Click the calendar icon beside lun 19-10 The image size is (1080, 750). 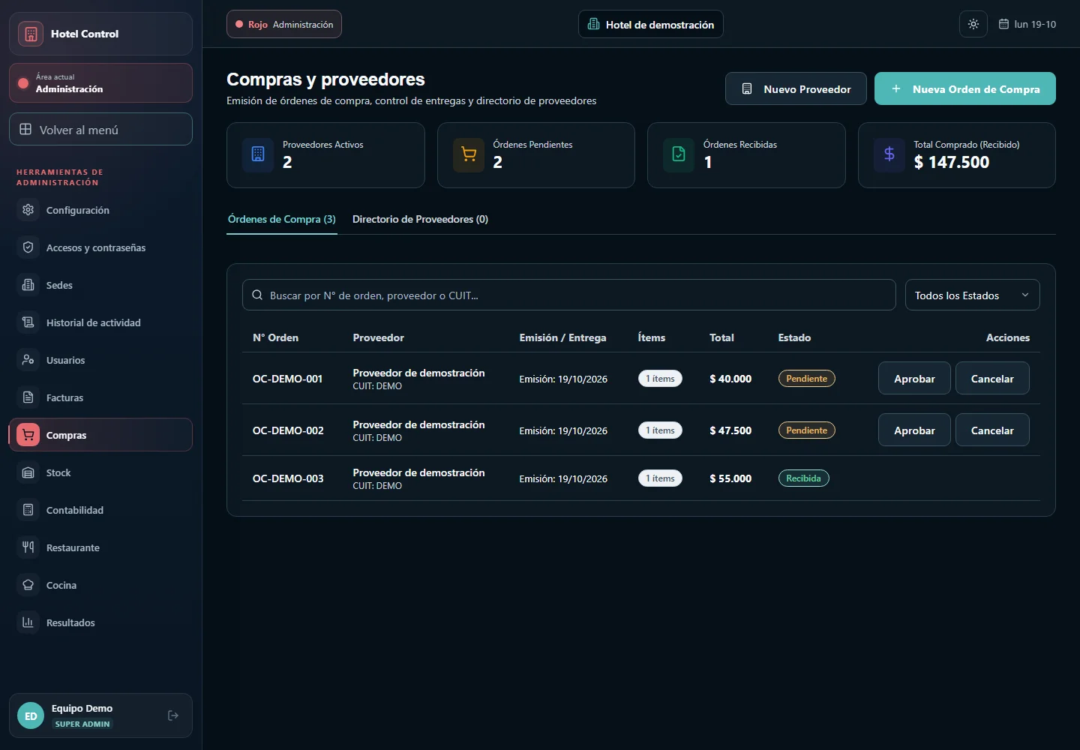(1003, 24)
